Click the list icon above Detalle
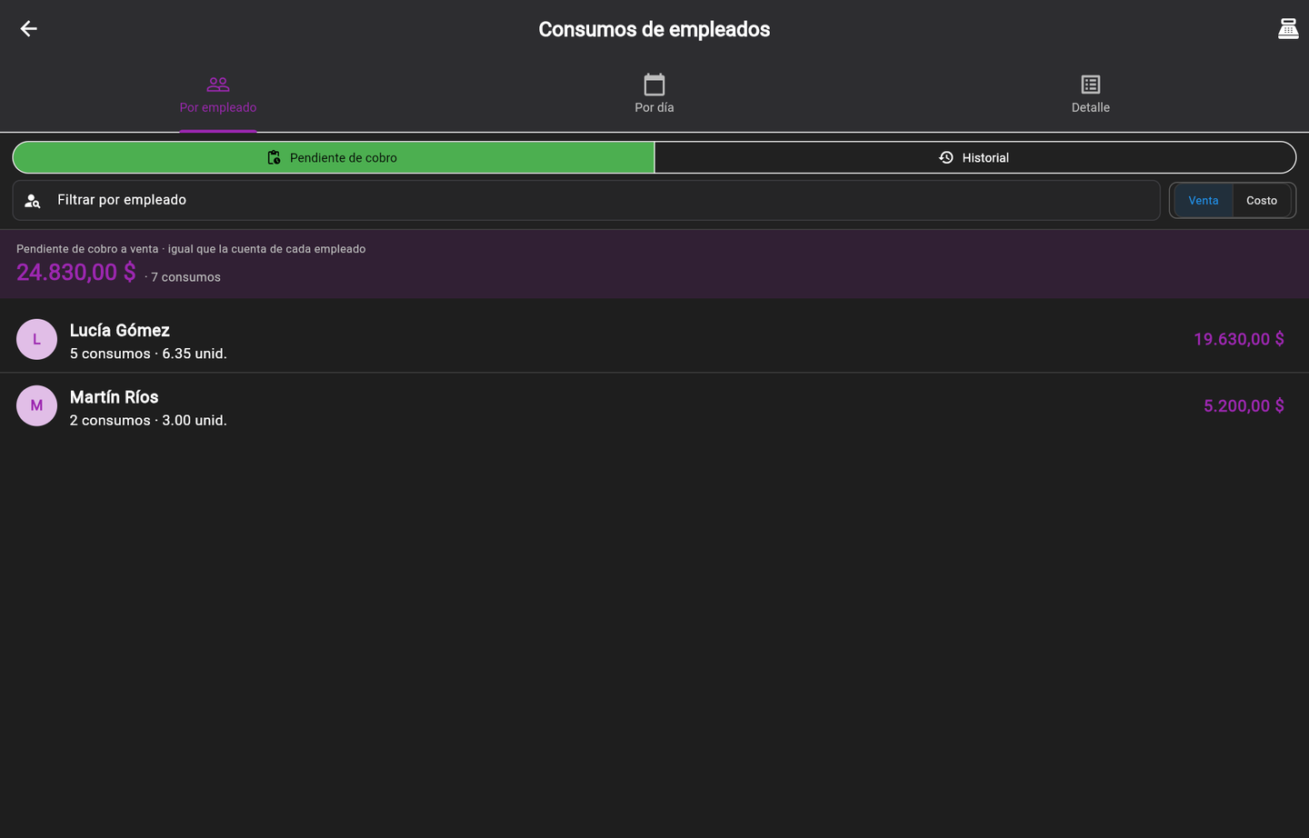1309x838 pixels. tap(1091, 85)
